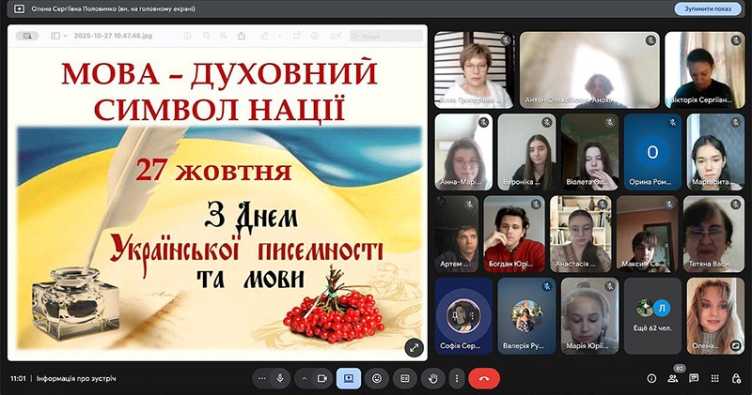752x395 pixels.
Task: Open the chat panel
Action: click(x=694, y=378)
